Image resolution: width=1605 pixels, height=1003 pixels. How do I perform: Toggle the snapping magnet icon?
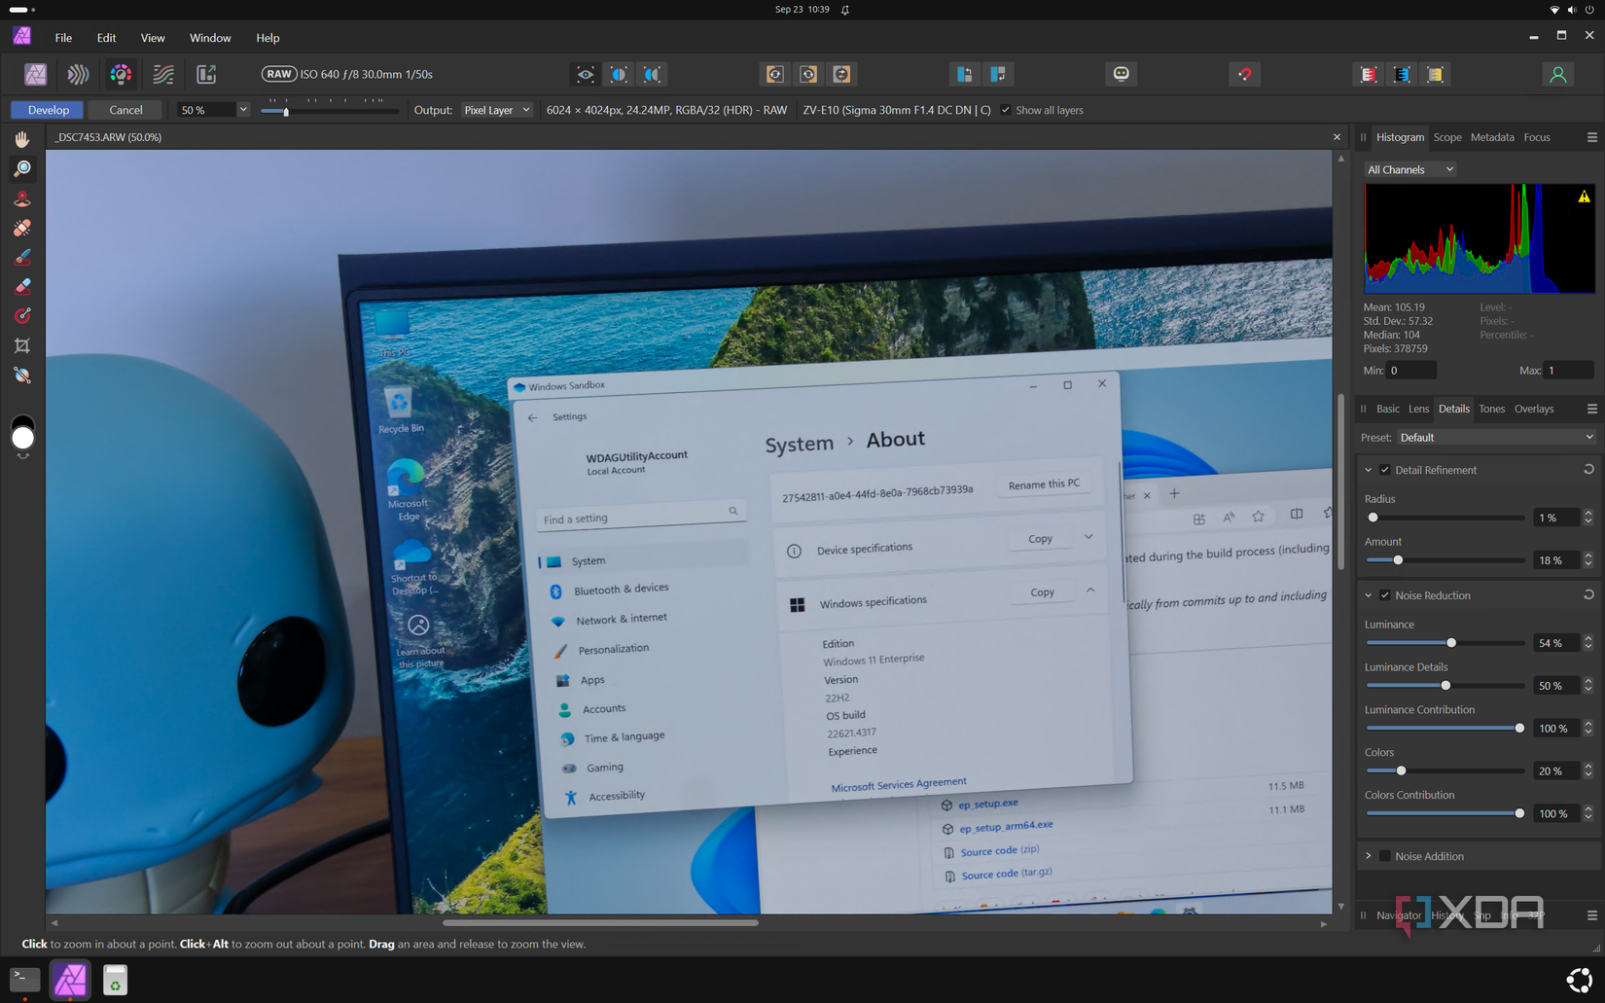point(1245,74)
